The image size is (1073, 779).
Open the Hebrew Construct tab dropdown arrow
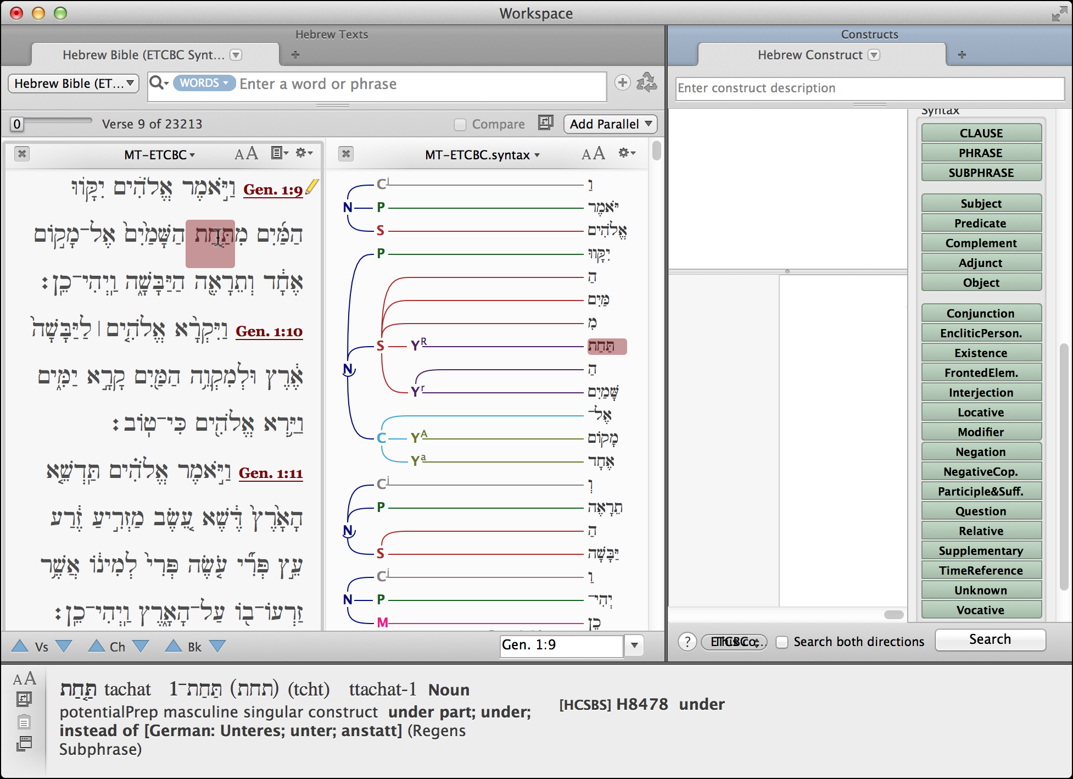(x=874, y=55)
